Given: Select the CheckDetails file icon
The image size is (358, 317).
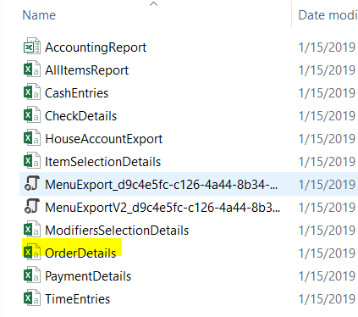Looking at the screenshot, I should pos(32,114).
